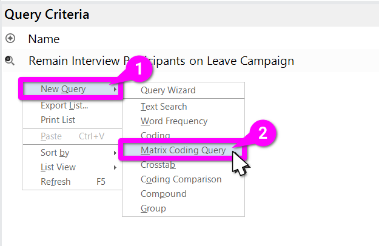Refresh the list via the context menu
Image resolution: width=379 pixels, height=246 pixels.
coord(55,182)
